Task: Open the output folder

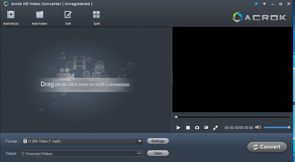Action: pyautogui.click(x=158, y=153)
